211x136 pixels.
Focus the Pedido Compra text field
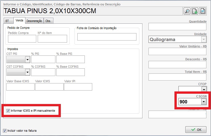coord(22,39)
